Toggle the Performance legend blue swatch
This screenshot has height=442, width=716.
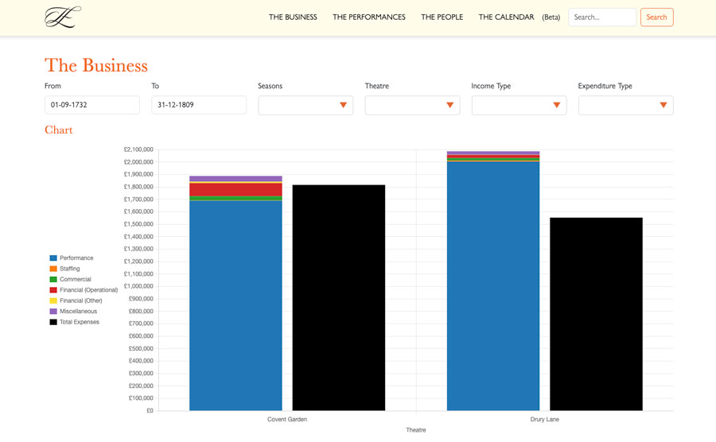[53, 258]
